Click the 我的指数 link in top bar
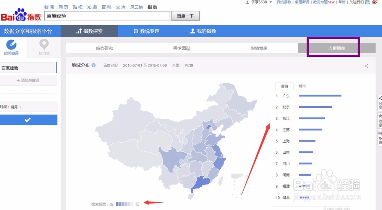Viewport: 382px width, 210px height. (284, 2)
